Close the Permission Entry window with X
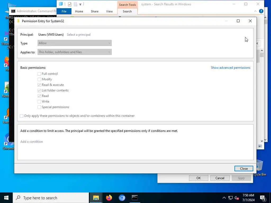 [250, 21]
